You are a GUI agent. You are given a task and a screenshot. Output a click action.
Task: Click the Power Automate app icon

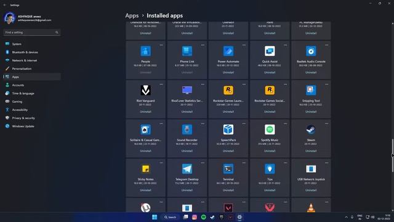(228, 51)
